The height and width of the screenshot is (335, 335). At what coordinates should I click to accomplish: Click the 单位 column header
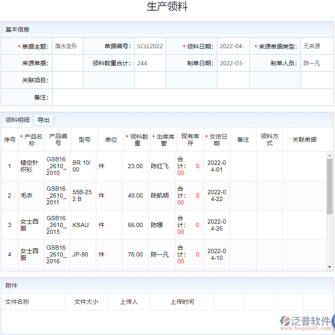pos(111,140)
